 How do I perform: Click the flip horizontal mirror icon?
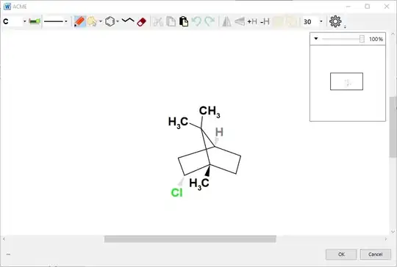226,21
